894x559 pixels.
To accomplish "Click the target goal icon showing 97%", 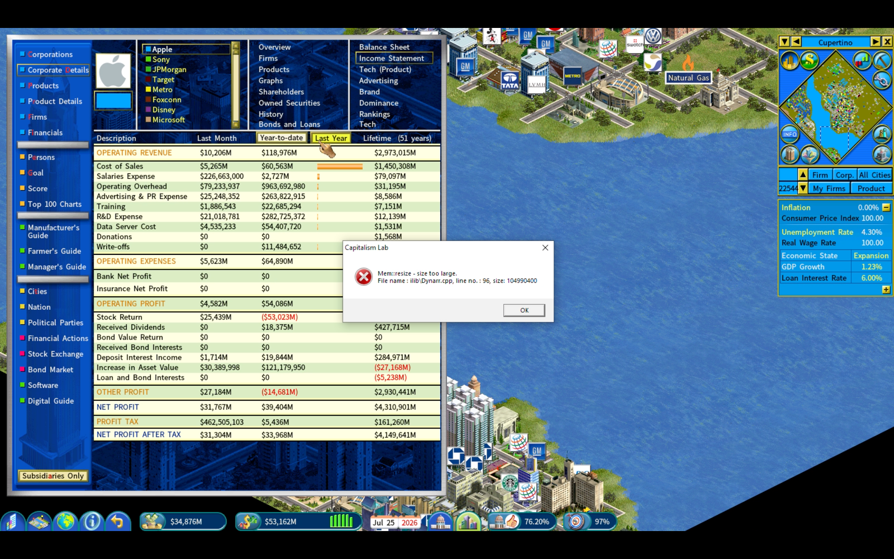I will pos(576,522).
